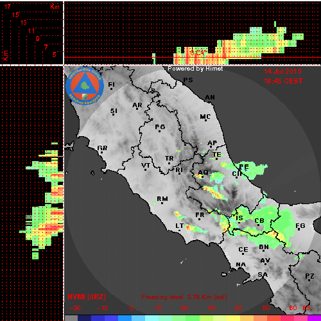This screenshot has height=321, width=321.
Task: Click the '20' dBZ scale value
Action: tap(184, 308)
